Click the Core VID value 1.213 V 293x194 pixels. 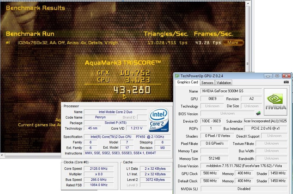pyautogui.click(x=137, y=128)
